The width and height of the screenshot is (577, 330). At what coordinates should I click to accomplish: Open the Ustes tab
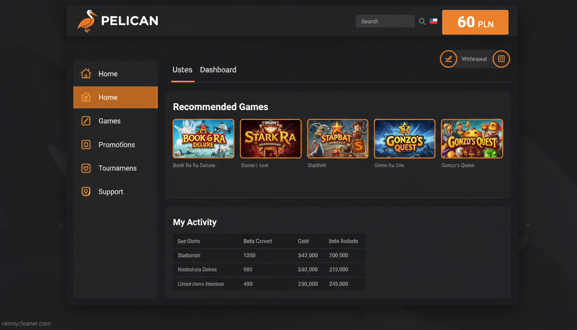point(182,70)
